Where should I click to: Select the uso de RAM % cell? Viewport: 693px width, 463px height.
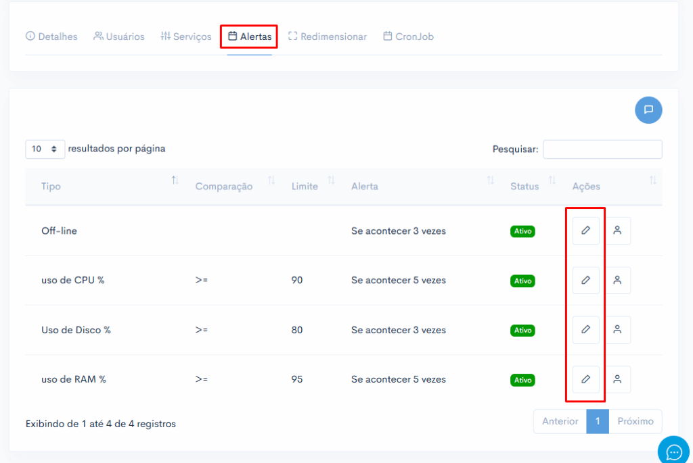click(74, 379)
